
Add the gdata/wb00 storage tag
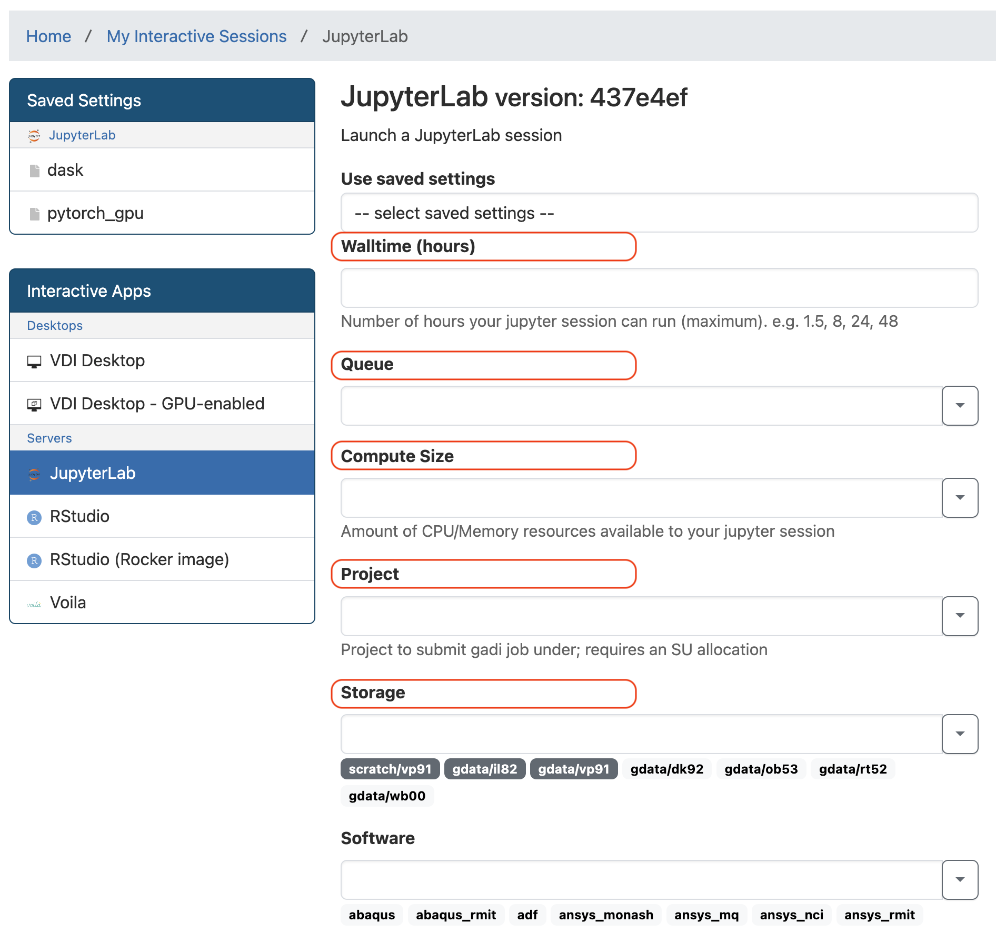coord(387,796)
